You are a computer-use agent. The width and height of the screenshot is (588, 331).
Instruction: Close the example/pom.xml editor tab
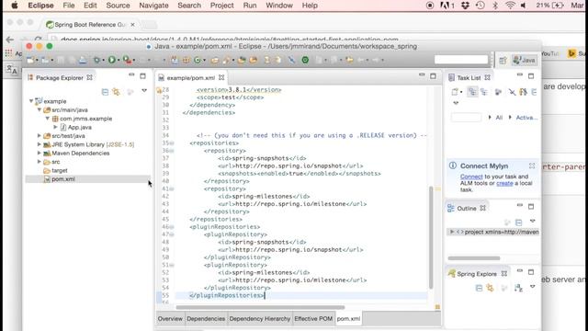tap(221, 77)
